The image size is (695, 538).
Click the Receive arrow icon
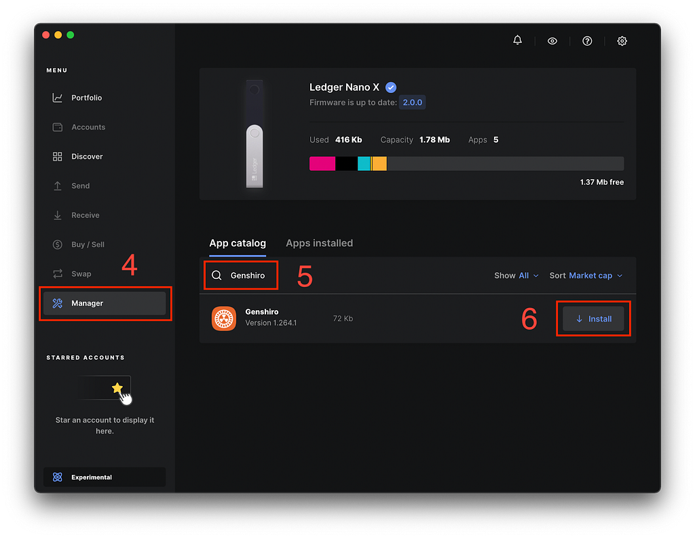click(57, 215)
